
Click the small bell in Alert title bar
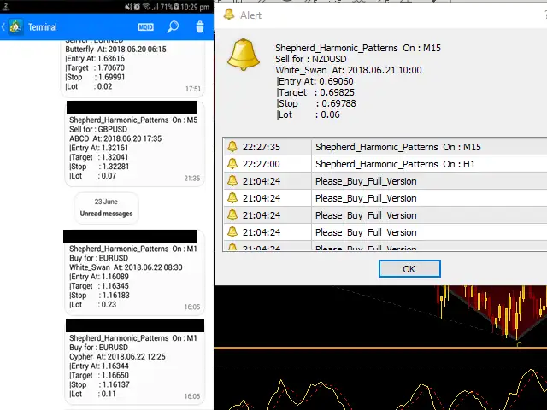point(228,15)
